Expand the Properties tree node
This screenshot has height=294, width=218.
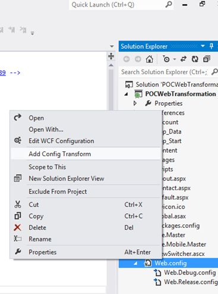tap(135, 103)
